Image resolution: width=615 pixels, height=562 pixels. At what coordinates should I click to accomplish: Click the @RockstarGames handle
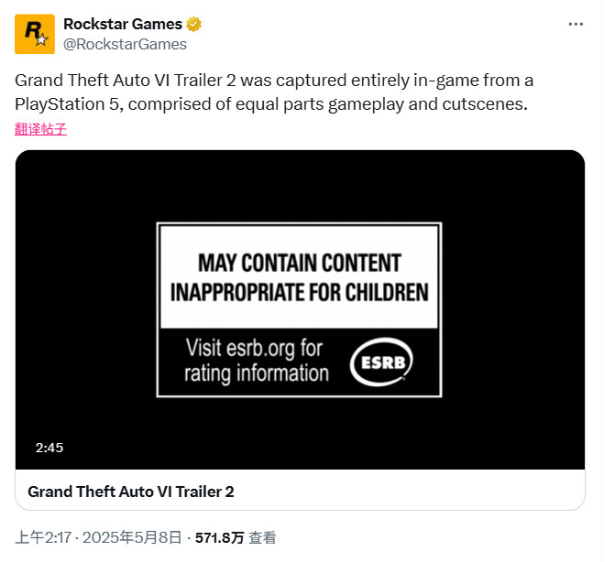[x=125, y=44]
